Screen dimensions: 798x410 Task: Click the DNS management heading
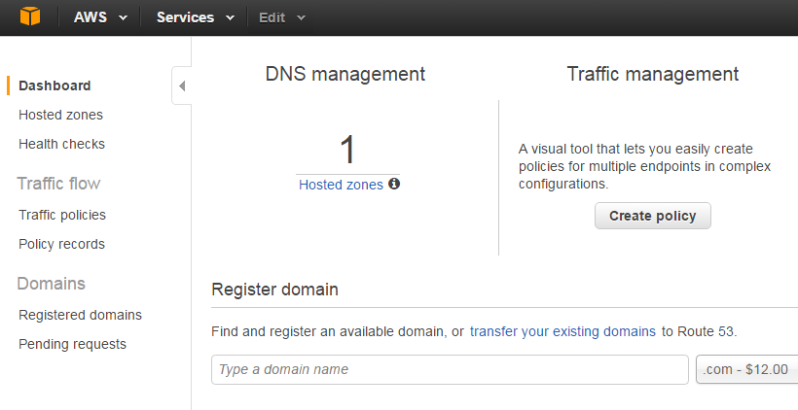click(x=345, y=74)
